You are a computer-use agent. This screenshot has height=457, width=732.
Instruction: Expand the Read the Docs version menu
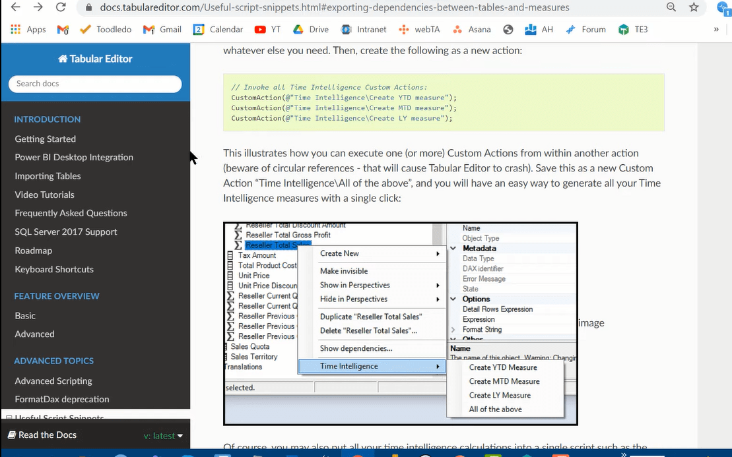[95, 435]
